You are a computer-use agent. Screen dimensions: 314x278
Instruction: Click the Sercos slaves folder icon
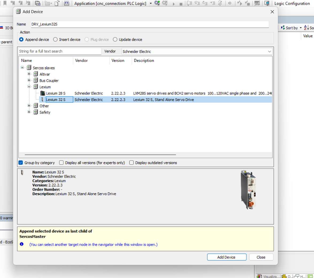pos(29,68)
